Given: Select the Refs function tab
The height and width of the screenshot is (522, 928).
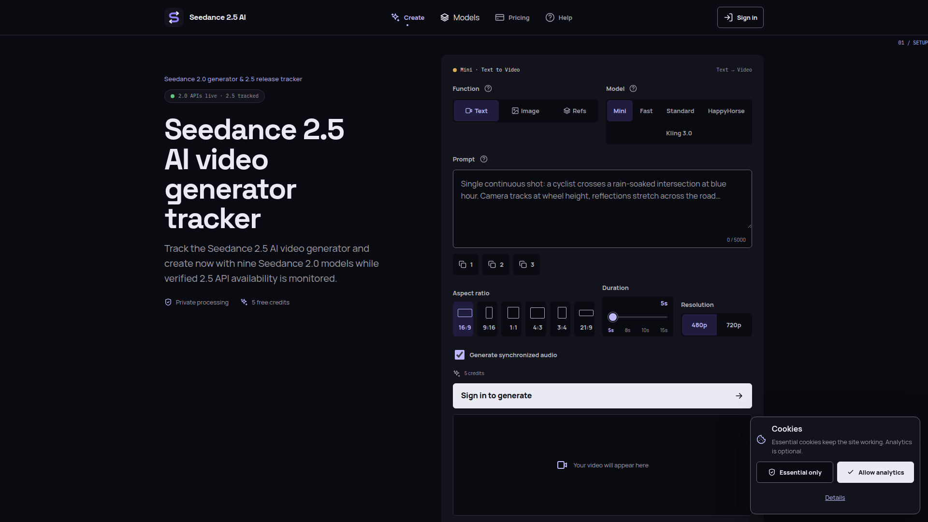Looking at the screenshot, I should click(575, 111).
